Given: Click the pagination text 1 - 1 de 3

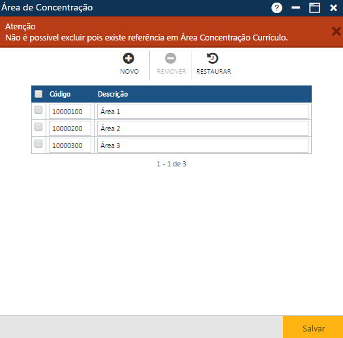Looking at the screenshot, I should tap(171, 164).
